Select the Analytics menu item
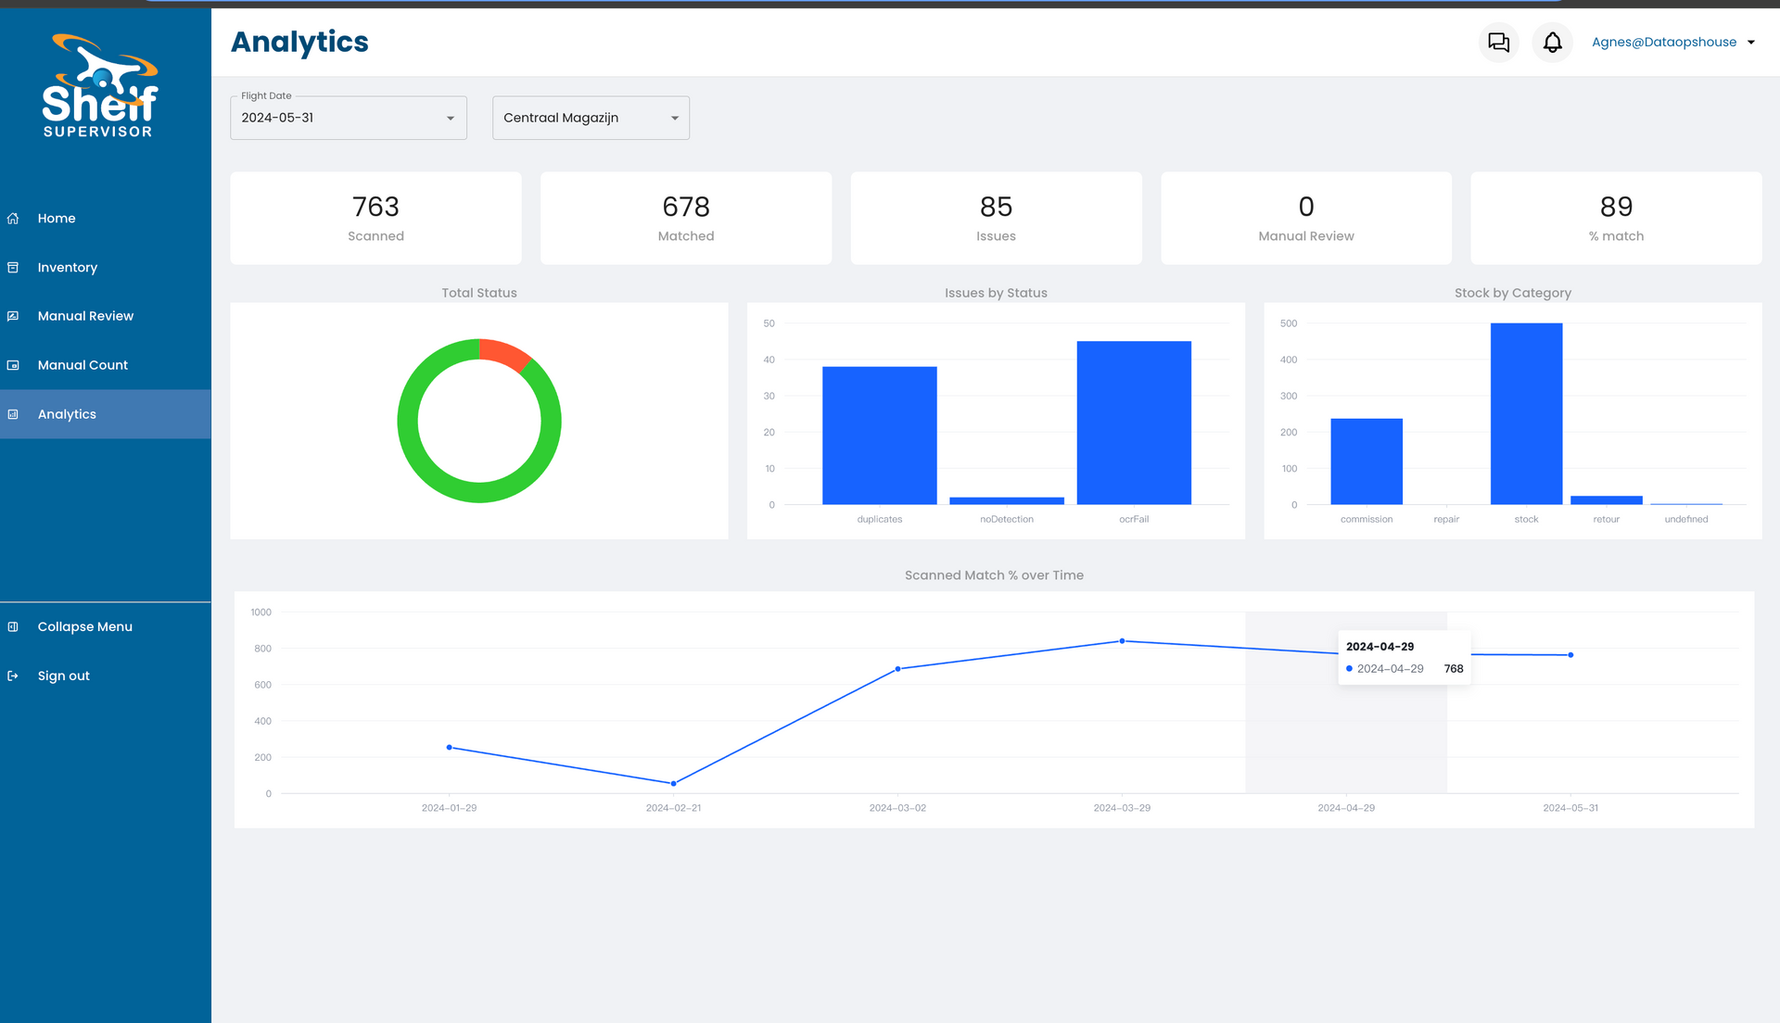 click(x=67, y=414)
